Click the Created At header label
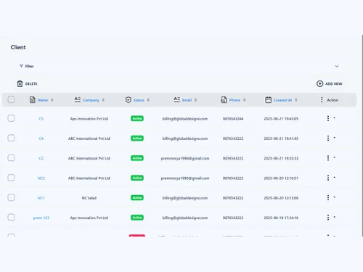This screenshot has width=363, height=272. coord(282,100)
